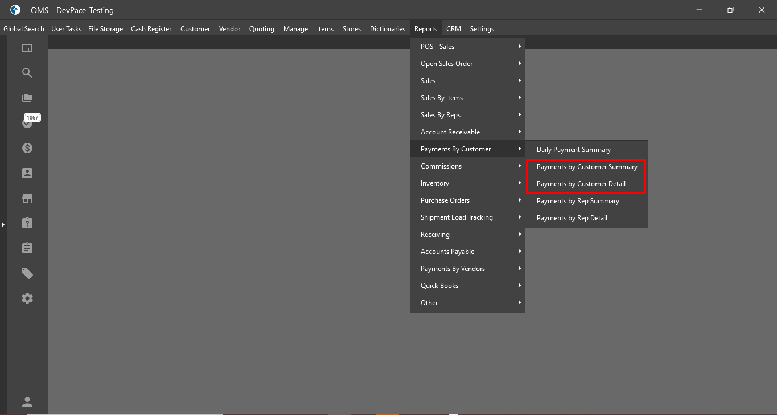
Task: Click the storefront icon in sidebar
Action: click(x=27, y=198)
